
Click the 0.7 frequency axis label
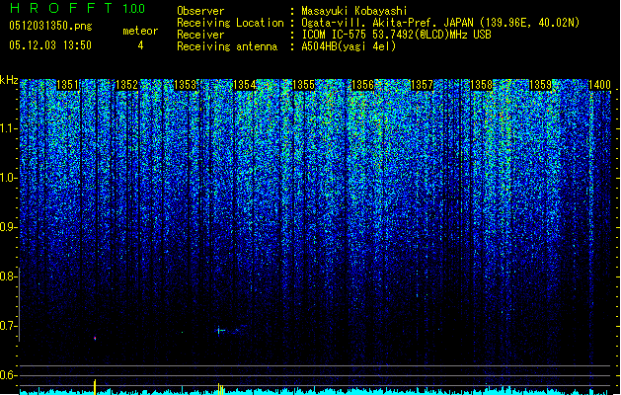tap(9, 326)
